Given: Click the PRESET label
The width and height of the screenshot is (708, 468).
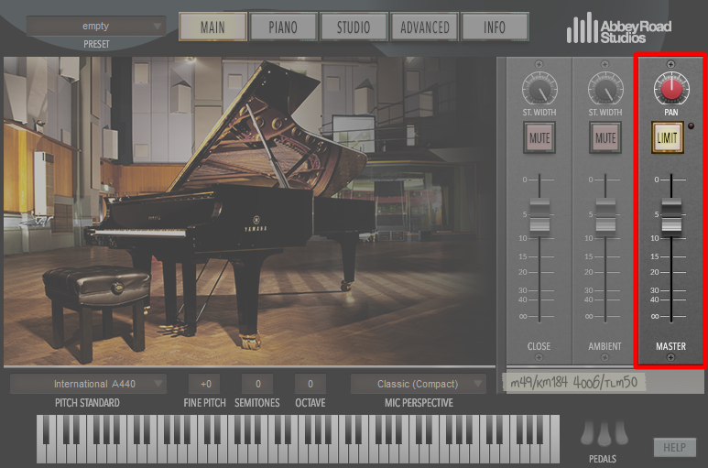Looking at the screenshot, I should coord(96,44).
